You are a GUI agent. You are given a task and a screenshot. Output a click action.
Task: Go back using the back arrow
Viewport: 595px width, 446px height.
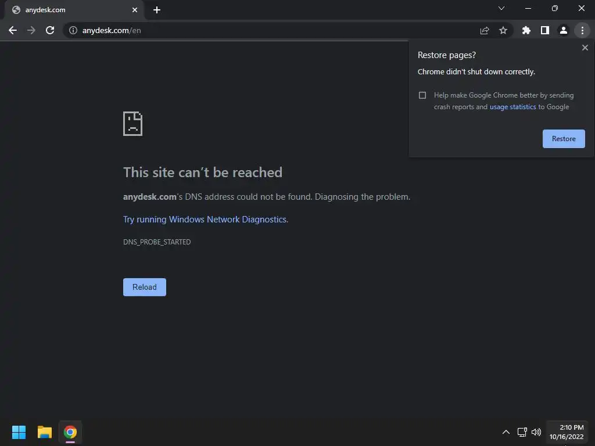click(x=13, y=30)
